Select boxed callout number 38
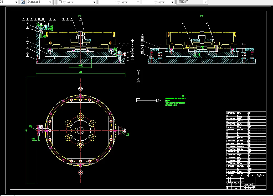 tap(142, 35)
